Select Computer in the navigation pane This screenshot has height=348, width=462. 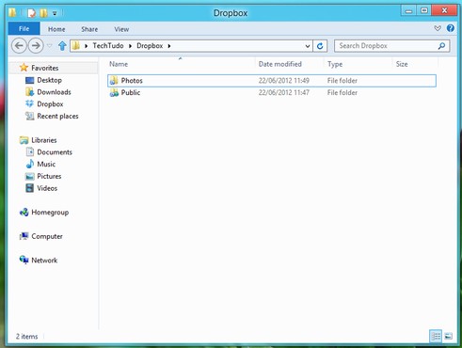pos(47,236)
